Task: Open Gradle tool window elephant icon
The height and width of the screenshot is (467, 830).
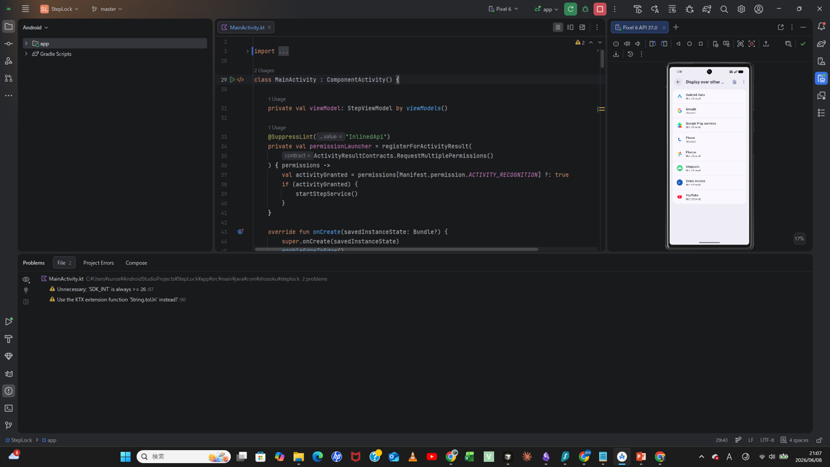Action: [x=822, y=43]
